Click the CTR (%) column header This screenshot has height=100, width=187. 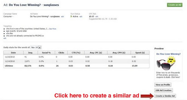coord(76,53)
